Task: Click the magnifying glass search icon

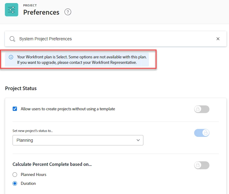Action: [13, 39]
